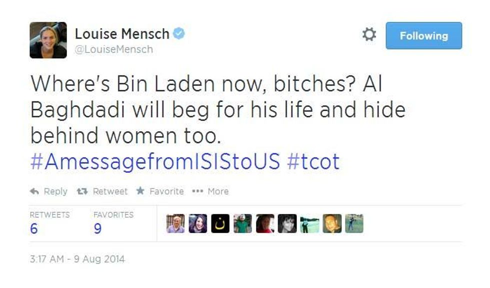Open the 3:17 AM - 9 Aug 2014 timestamp
490x288 pixels.
pyautogui.click(x=77, y=259)
